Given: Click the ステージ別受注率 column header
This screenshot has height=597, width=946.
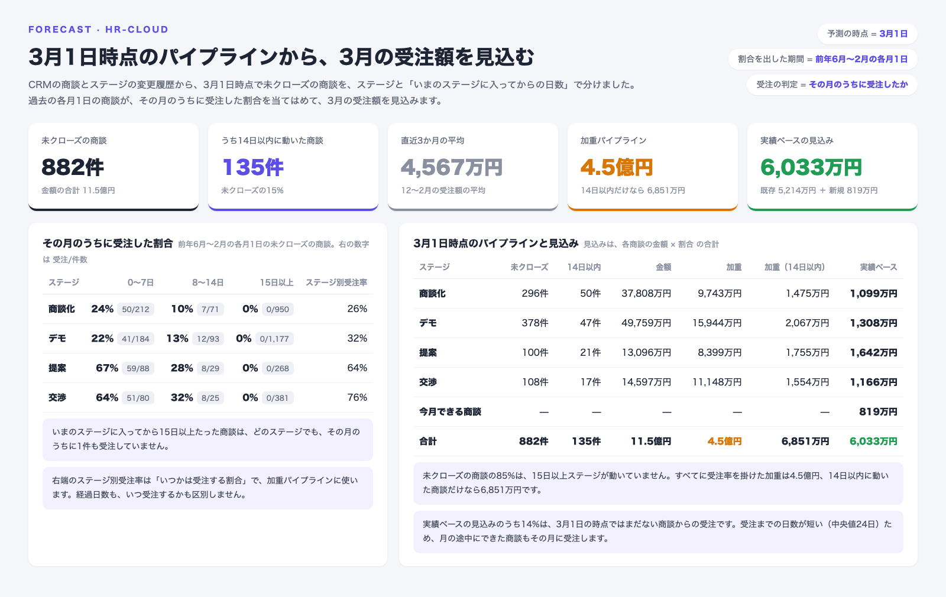Looking at the screenshot, I should (336, 283).
